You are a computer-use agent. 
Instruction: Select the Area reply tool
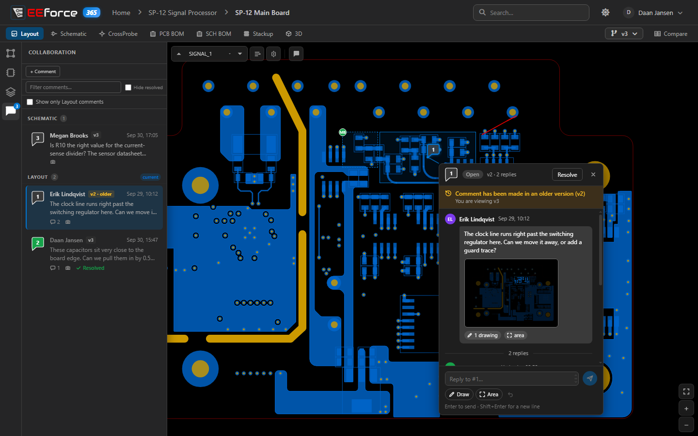pyautogui.click(x=489, y=394)
